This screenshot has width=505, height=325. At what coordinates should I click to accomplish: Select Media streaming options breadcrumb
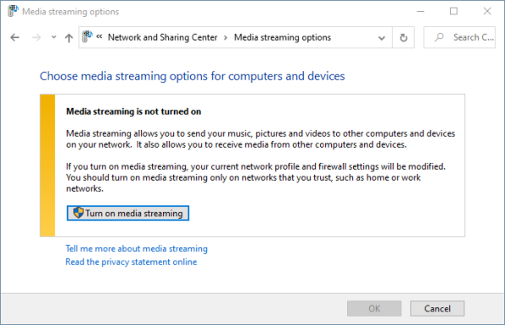tap(283, 37)
